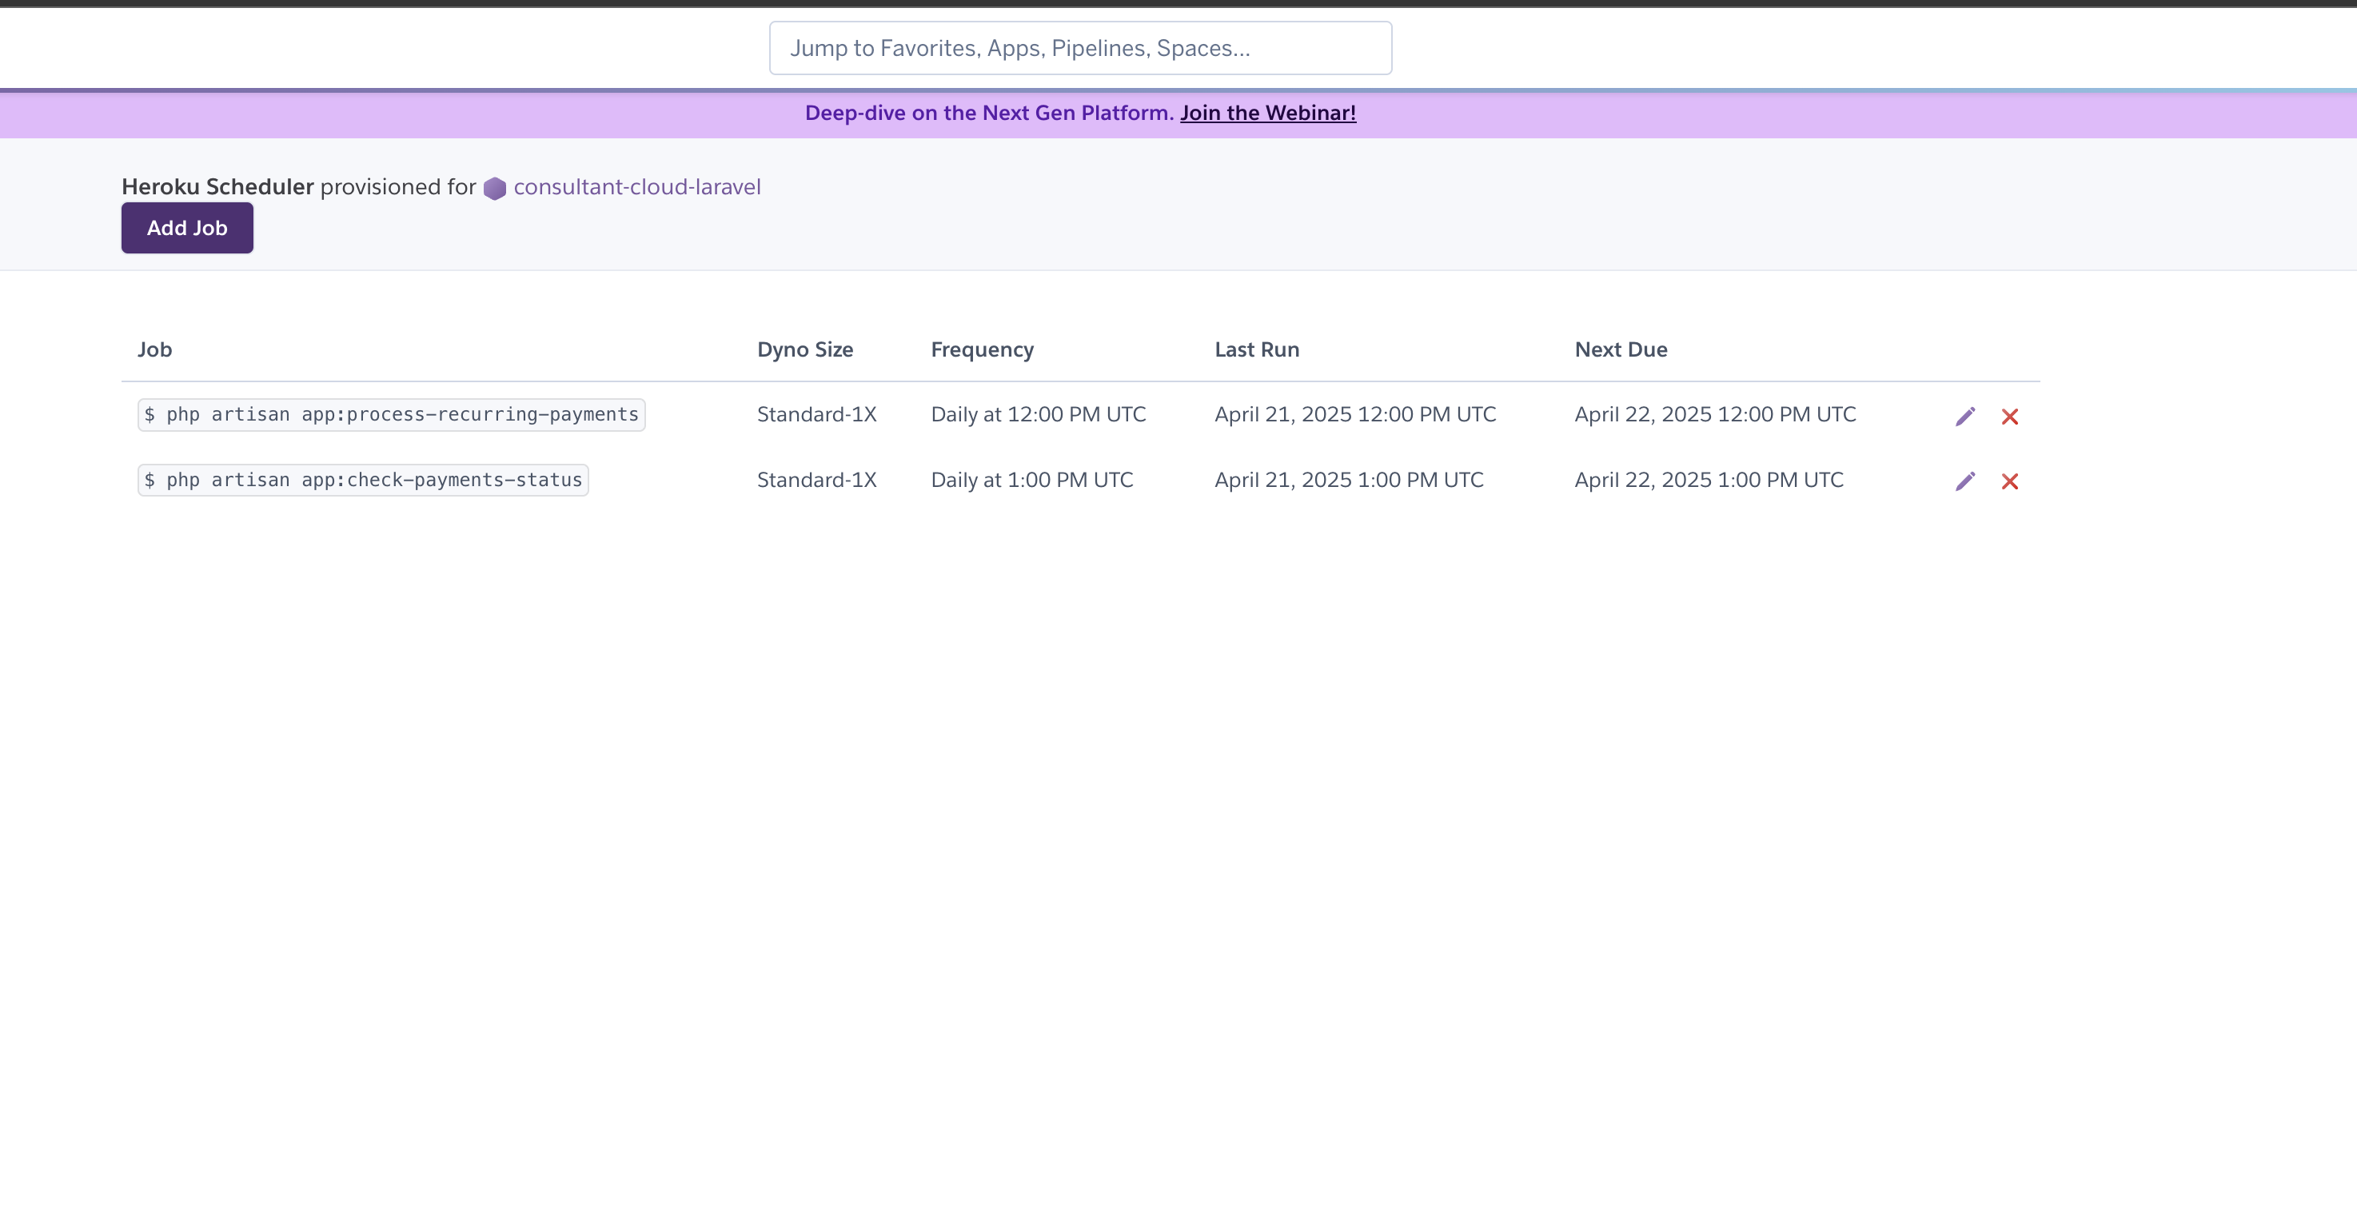2357x1225 pixels.
Task: Select Daily at 12:00 PM UTC frequency
Action: (x=1038, y=414)
